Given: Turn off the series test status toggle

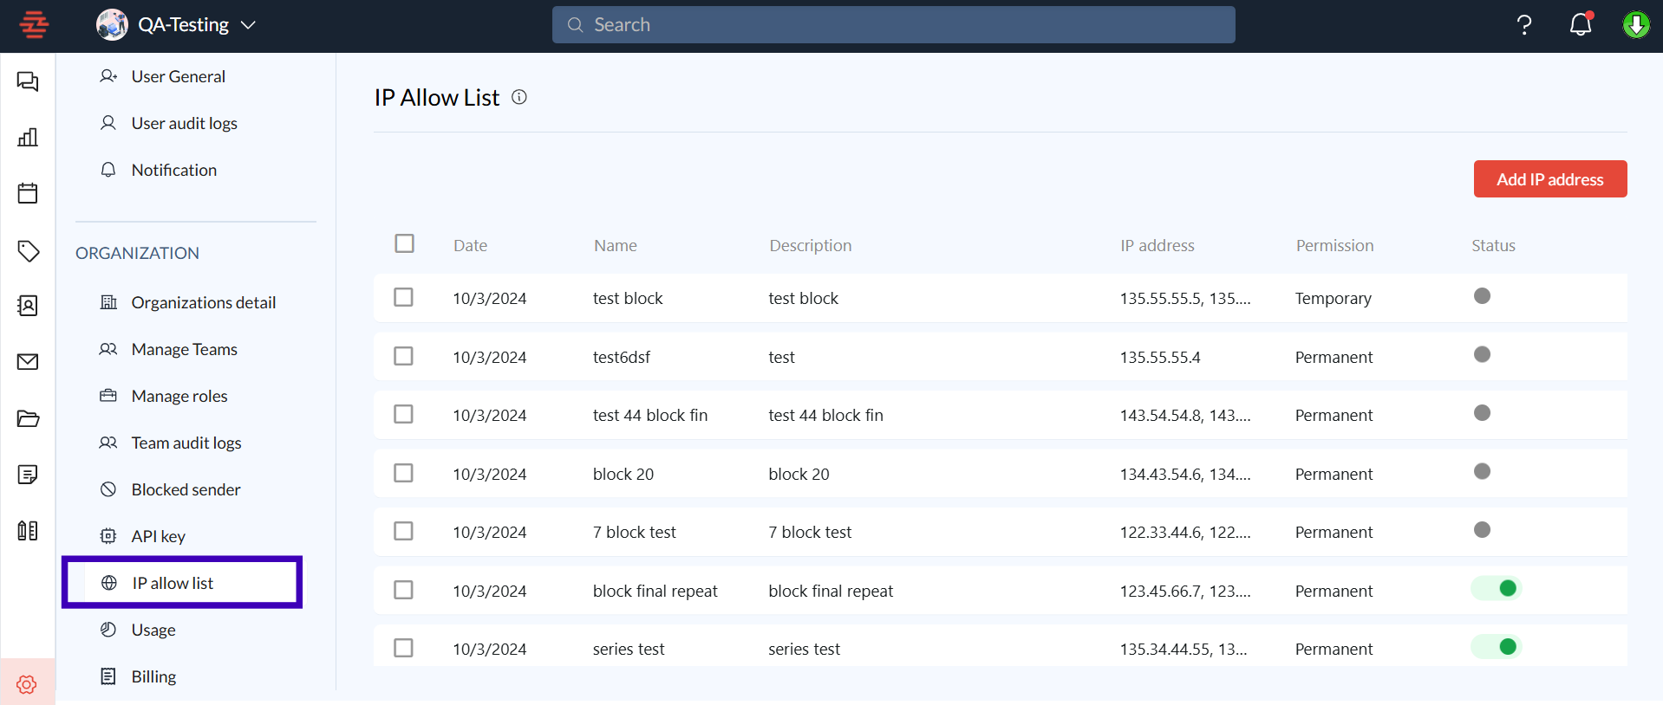Looking at the screenshot, I should click(1497, 647).
